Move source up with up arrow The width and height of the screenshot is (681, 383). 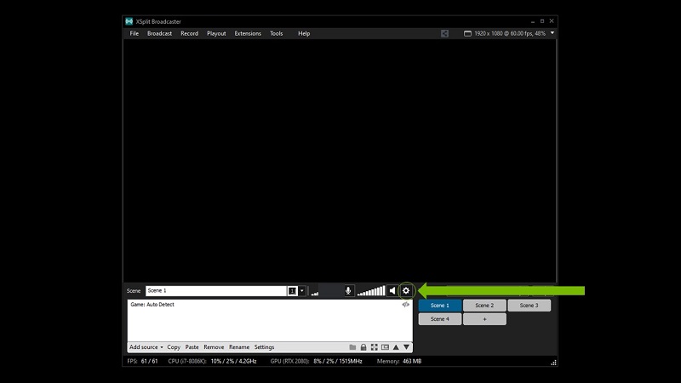click(396, 347)
